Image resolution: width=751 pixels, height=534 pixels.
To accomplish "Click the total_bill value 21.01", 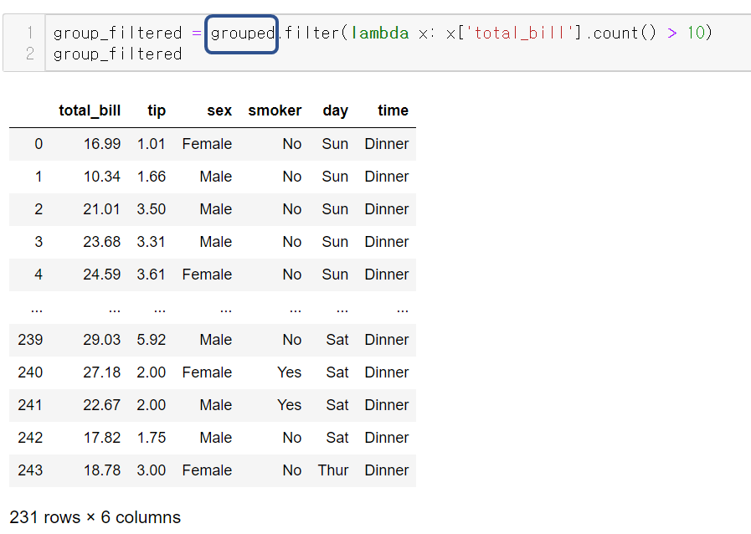I will (x=102, y=209).
